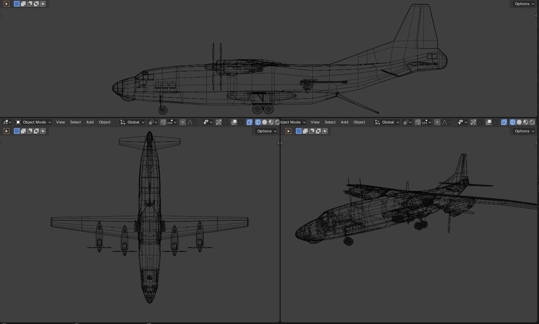Choose Subtract selection mode in top viewport
Viewport: 539px width, 324px height.
coord(29,4)
